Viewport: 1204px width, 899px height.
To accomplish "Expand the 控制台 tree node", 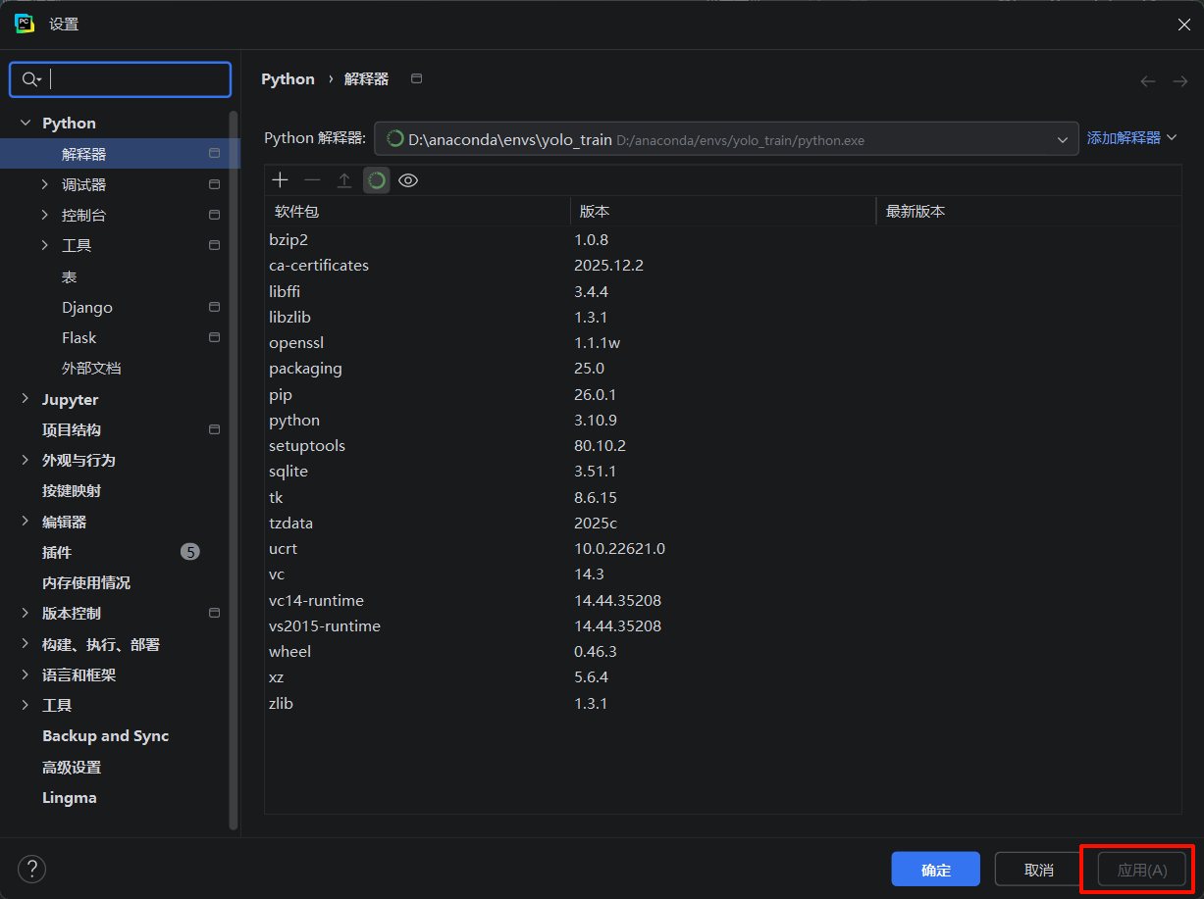I will [x=45, y=215].
